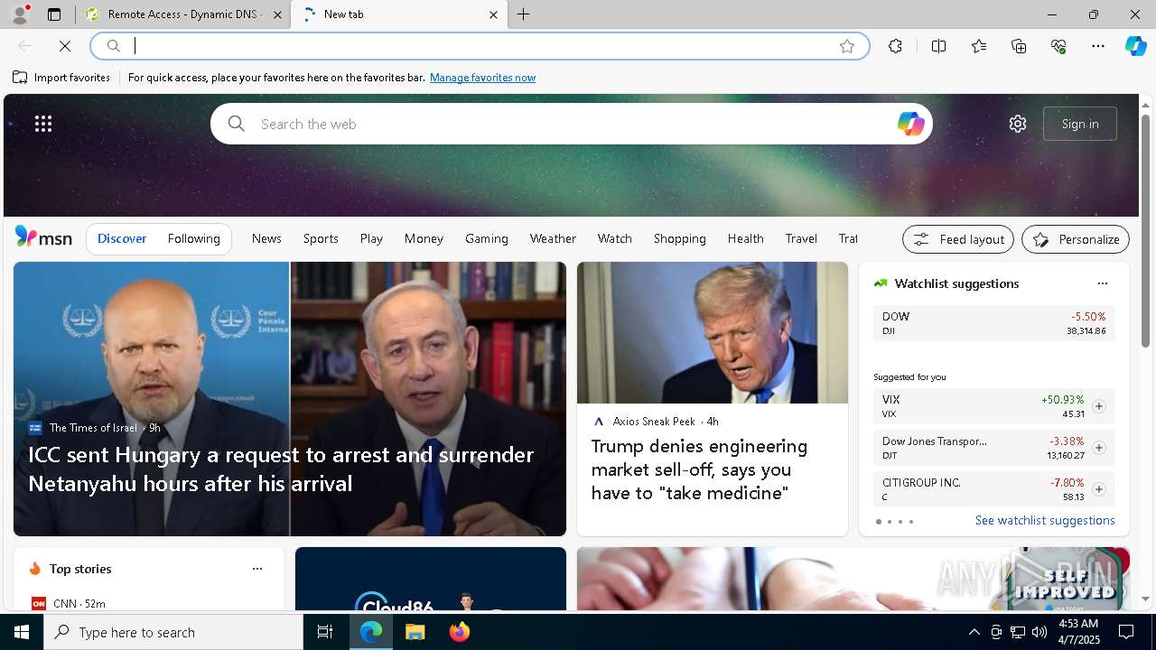Open split screen view

pos(938,46)
